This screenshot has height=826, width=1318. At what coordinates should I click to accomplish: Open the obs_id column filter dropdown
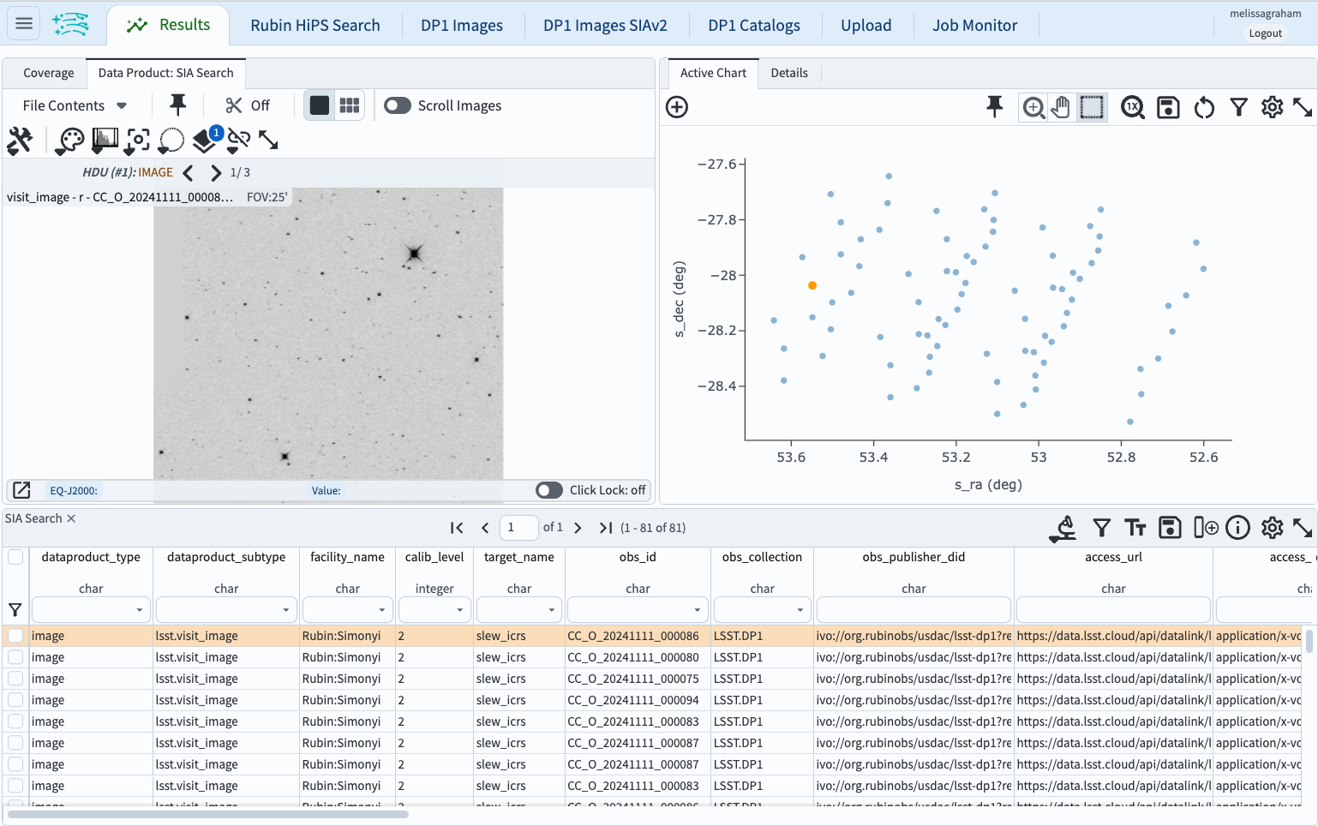697,610
